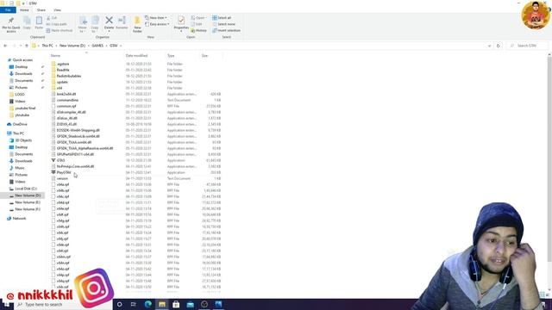Sort by Date modified column header
Viewport: 552px width, 310px height.
pyautogui.click(x=136, y=55)
